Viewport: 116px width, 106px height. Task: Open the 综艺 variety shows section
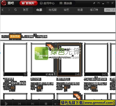point(66,10)
